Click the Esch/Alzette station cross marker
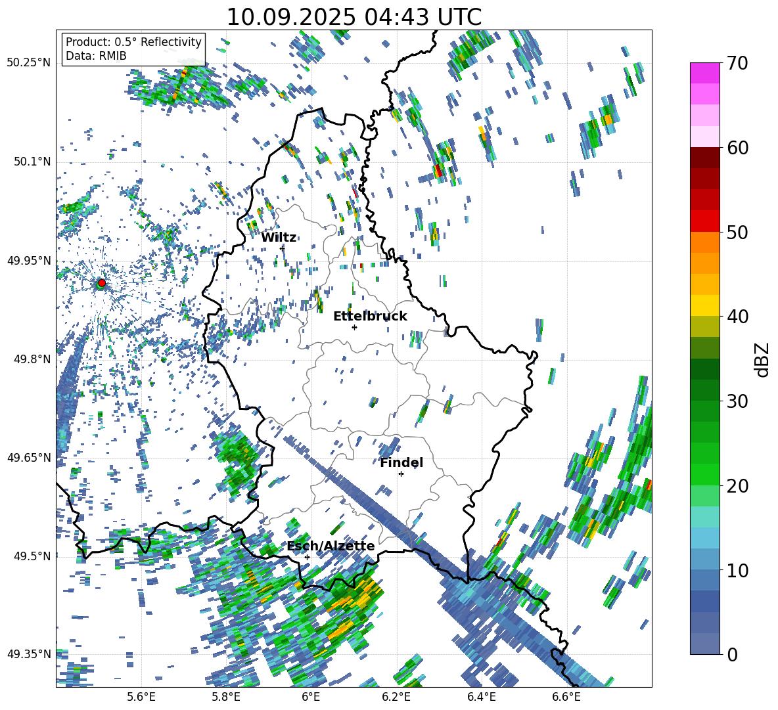 coord(307,557)
